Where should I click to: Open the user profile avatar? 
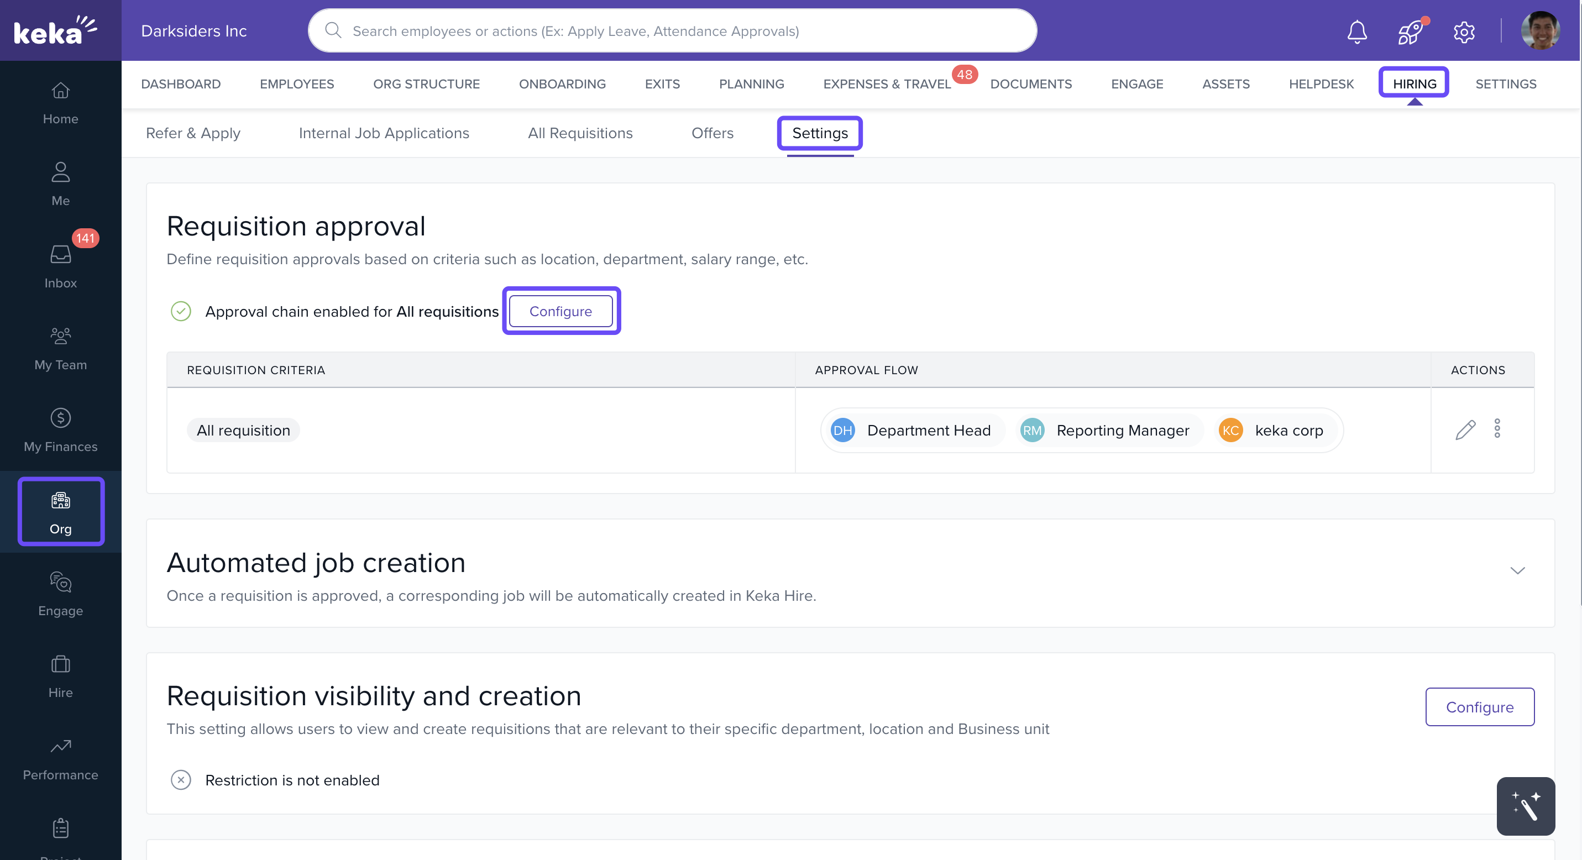pyautogui.click(x=1539, y=31)
